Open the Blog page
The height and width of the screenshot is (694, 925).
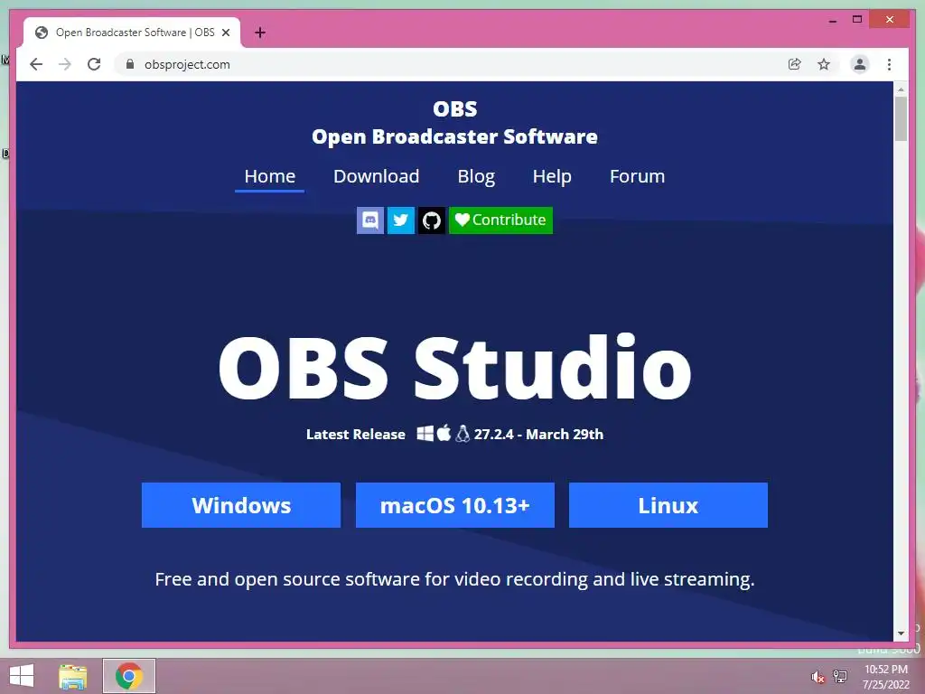pos(476,176)
